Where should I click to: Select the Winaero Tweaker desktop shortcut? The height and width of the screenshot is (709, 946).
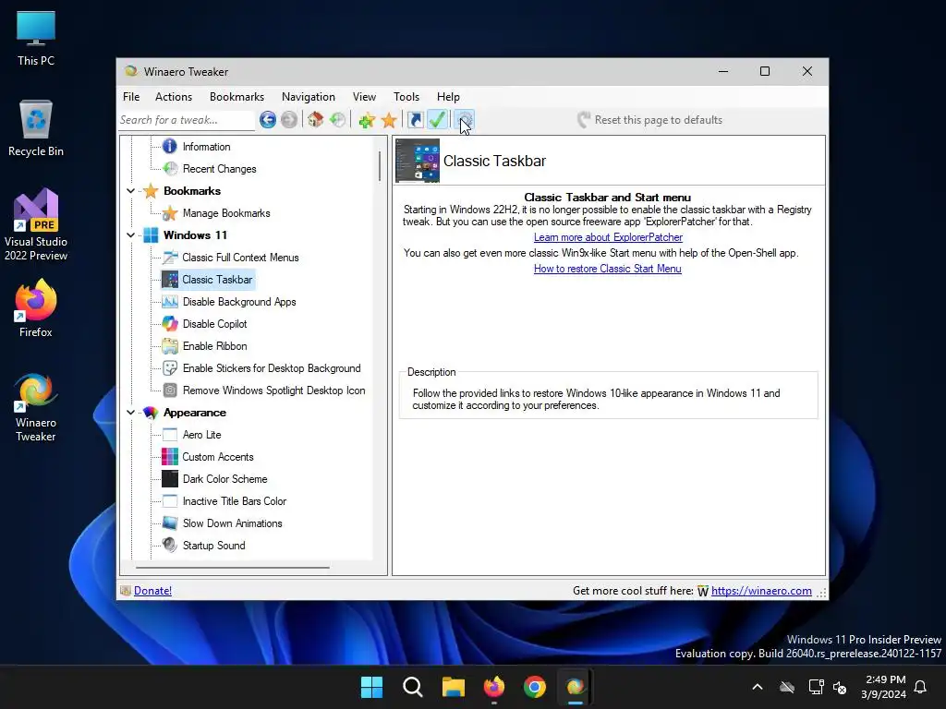coord(36,407)
